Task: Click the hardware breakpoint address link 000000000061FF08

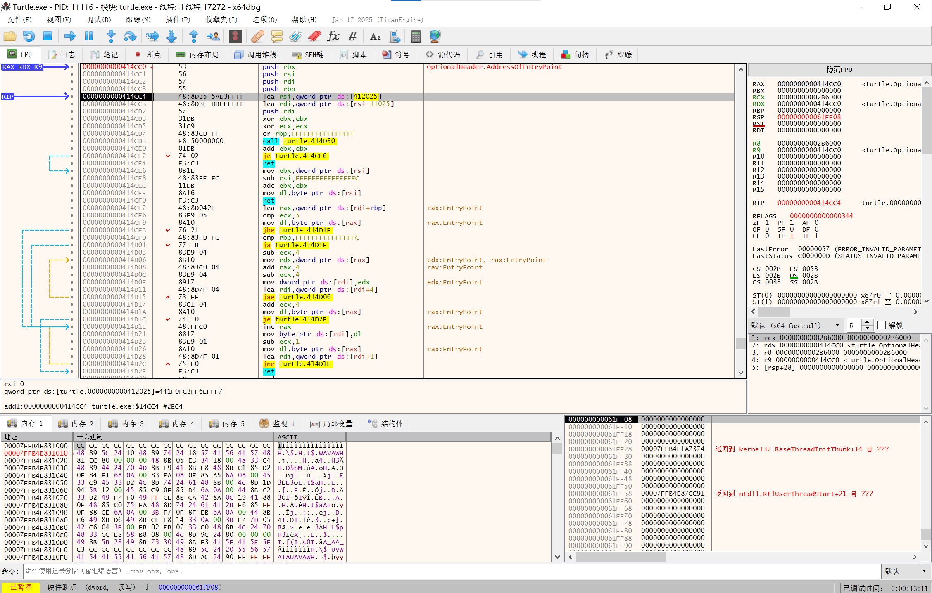Action: [x=188, y=587]
